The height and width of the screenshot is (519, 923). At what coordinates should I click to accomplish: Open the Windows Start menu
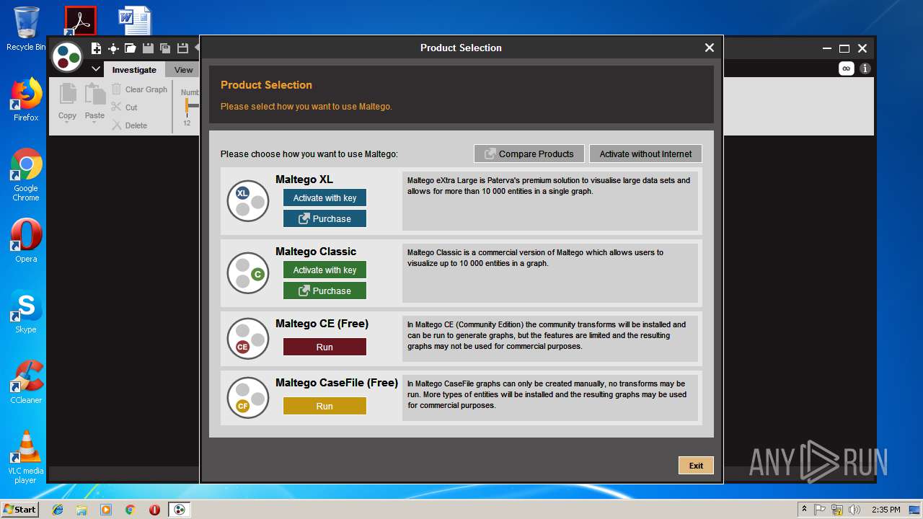(20, 509)
